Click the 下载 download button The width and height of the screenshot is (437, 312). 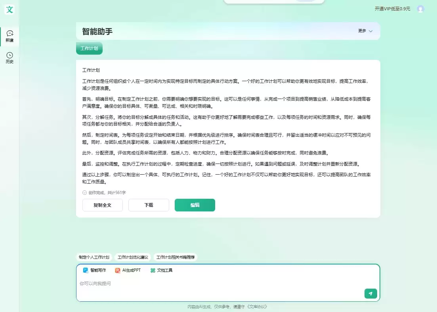point(149,205)
